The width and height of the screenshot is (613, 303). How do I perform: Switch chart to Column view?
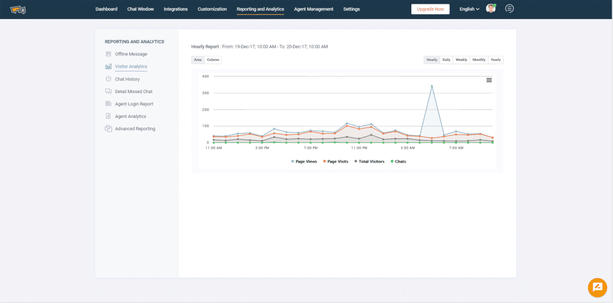point(213,60)
